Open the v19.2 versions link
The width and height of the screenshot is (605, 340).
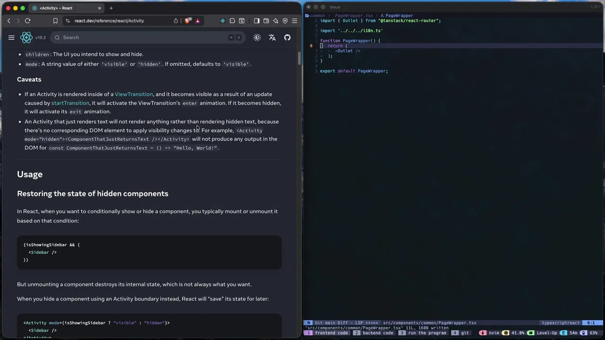click(x=41, y=38)
